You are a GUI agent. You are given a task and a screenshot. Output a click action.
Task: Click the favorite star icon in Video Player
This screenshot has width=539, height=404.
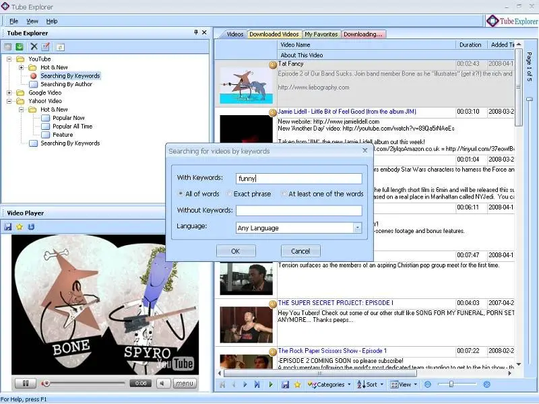(x=20, y=227)
